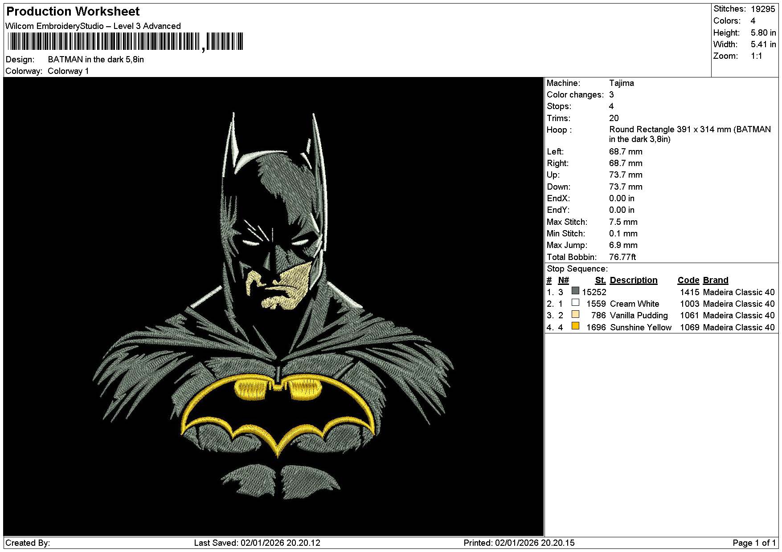The height and width of the screenshot is (552, 782).
Task: Click the height value "5.80 in"
Action: click(x=763, y=32)
